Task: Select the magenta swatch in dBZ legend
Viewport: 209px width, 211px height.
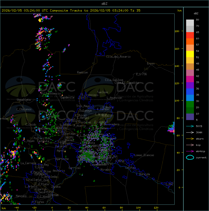Action: 190,79
